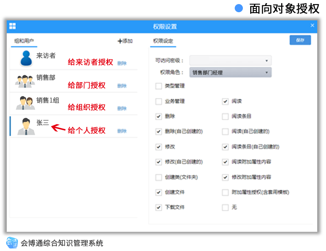The height and width of the screenshot is (251, 326).
Task: Select the 来访者 name in the list
Action: 46,56
